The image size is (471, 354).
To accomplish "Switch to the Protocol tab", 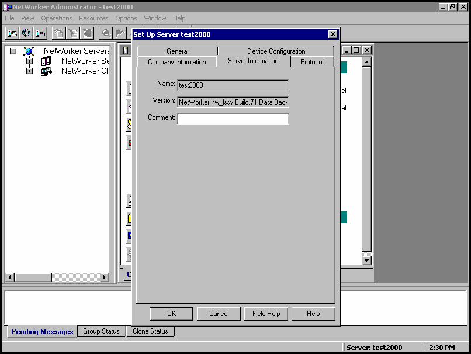I will coord(312,62).
